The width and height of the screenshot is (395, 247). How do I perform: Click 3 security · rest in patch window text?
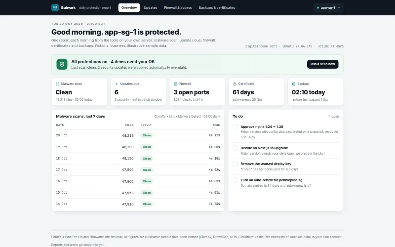(138, 100)
